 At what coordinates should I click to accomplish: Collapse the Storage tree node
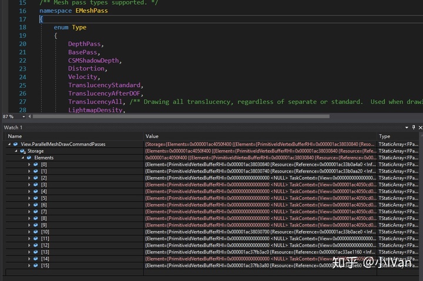coord(16,151)
